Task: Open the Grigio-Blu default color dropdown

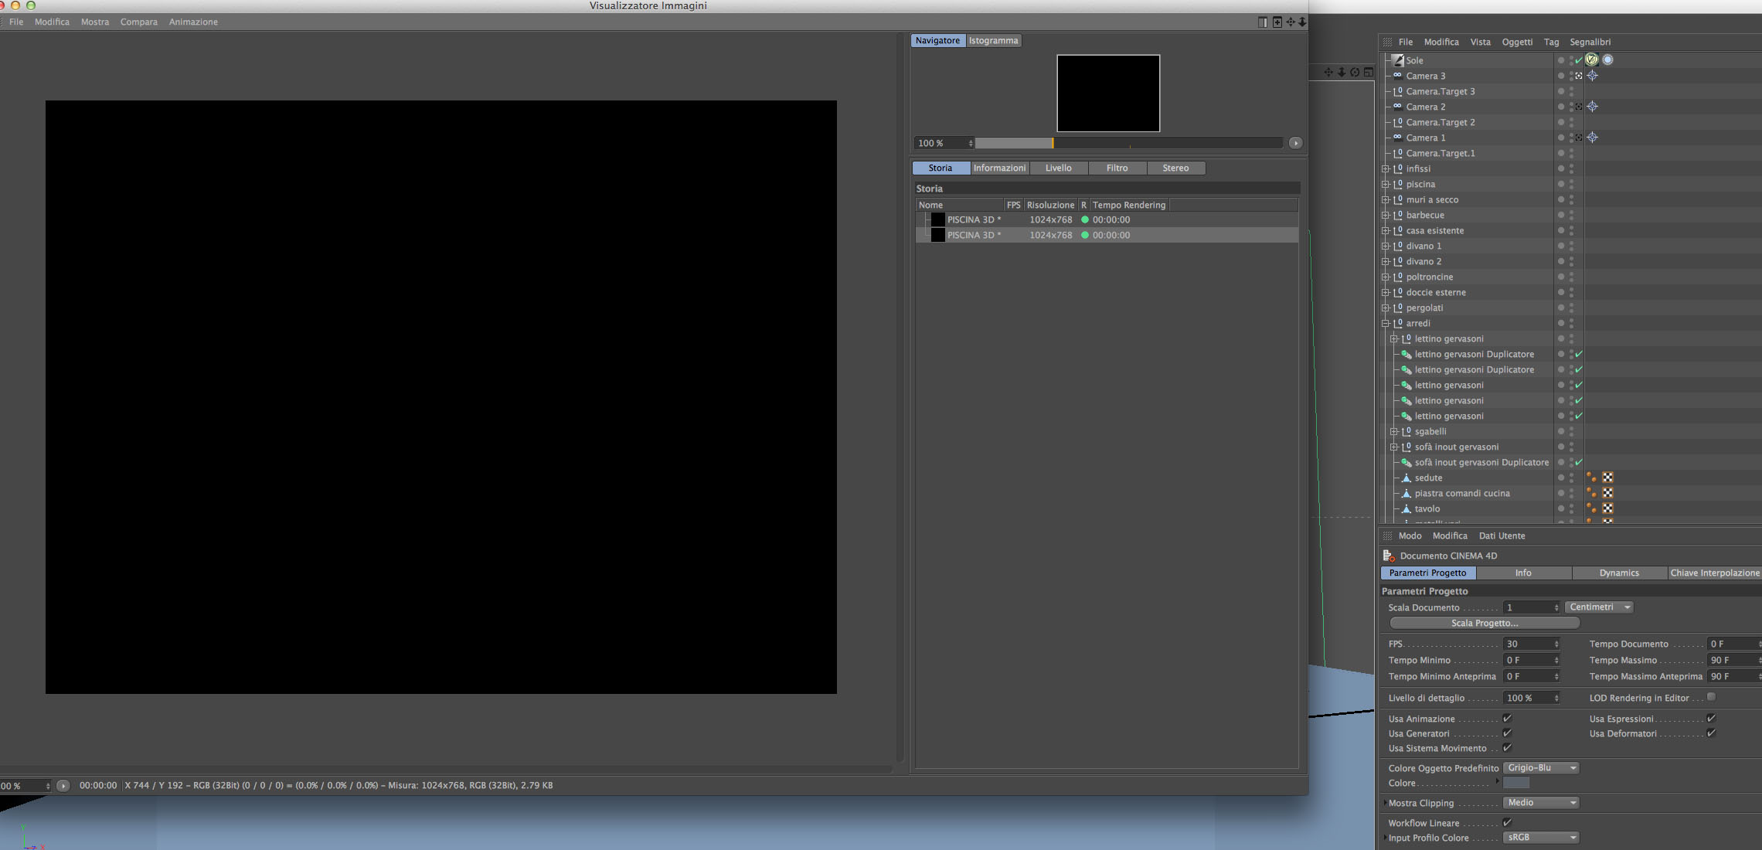Action: pos(1540,768)
